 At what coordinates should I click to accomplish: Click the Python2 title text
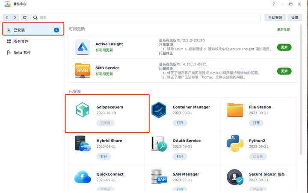coord(257,140)
